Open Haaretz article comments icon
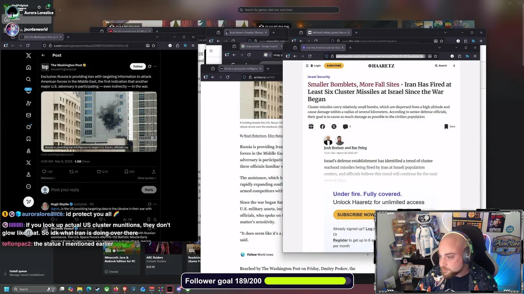 pos(346,127)
